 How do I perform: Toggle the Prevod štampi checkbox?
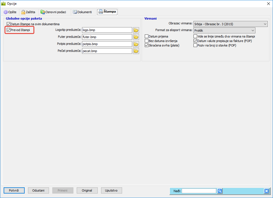[9, 30]
